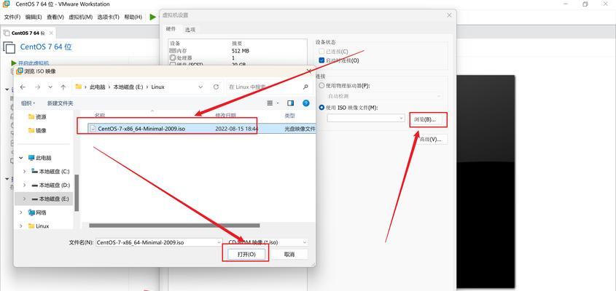
Task: Click the 打开(O) button
Action: tap(246, 254)
